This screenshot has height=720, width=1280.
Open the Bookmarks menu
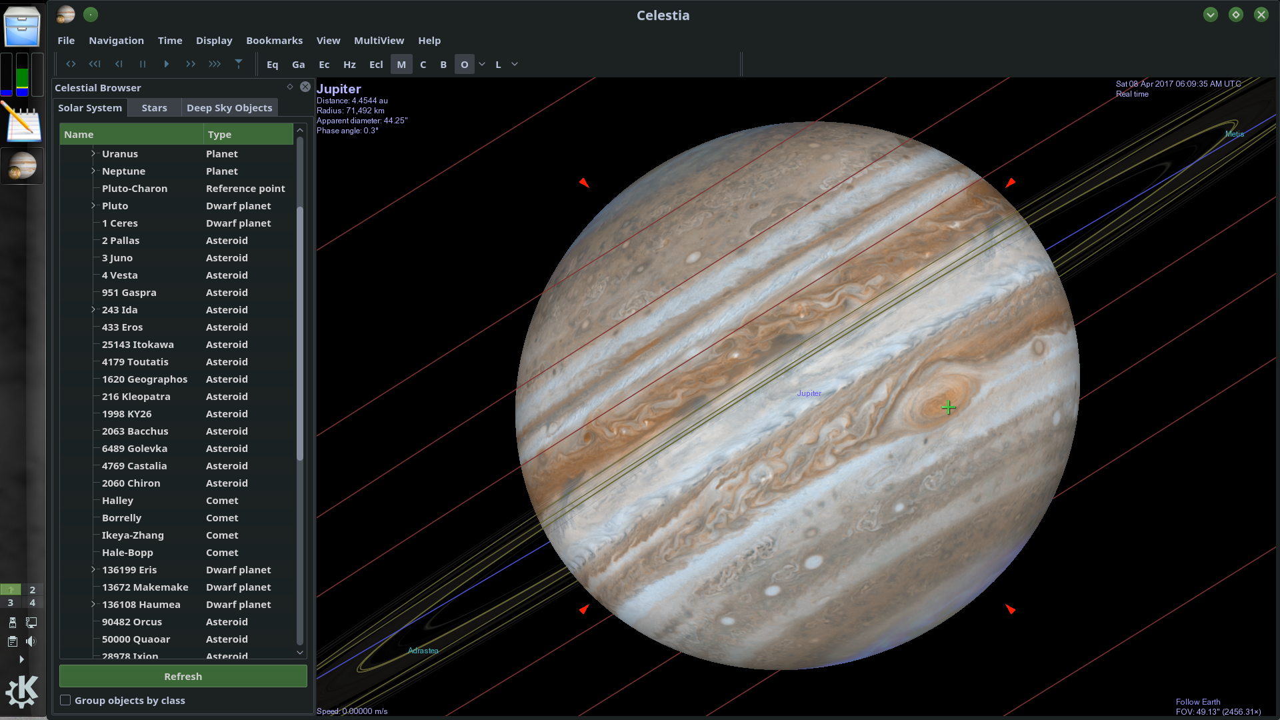pos(275,41)
